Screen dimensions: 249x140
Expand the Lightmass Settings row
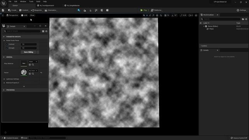pos(4,79)
